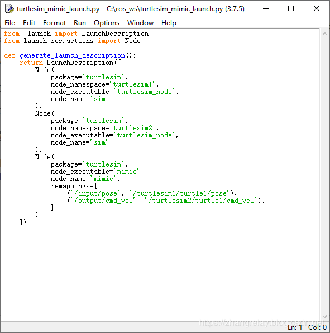Click the 'generate_launch_description' function name
This screenshot has height=333, width=330.
tap(72, 55)
